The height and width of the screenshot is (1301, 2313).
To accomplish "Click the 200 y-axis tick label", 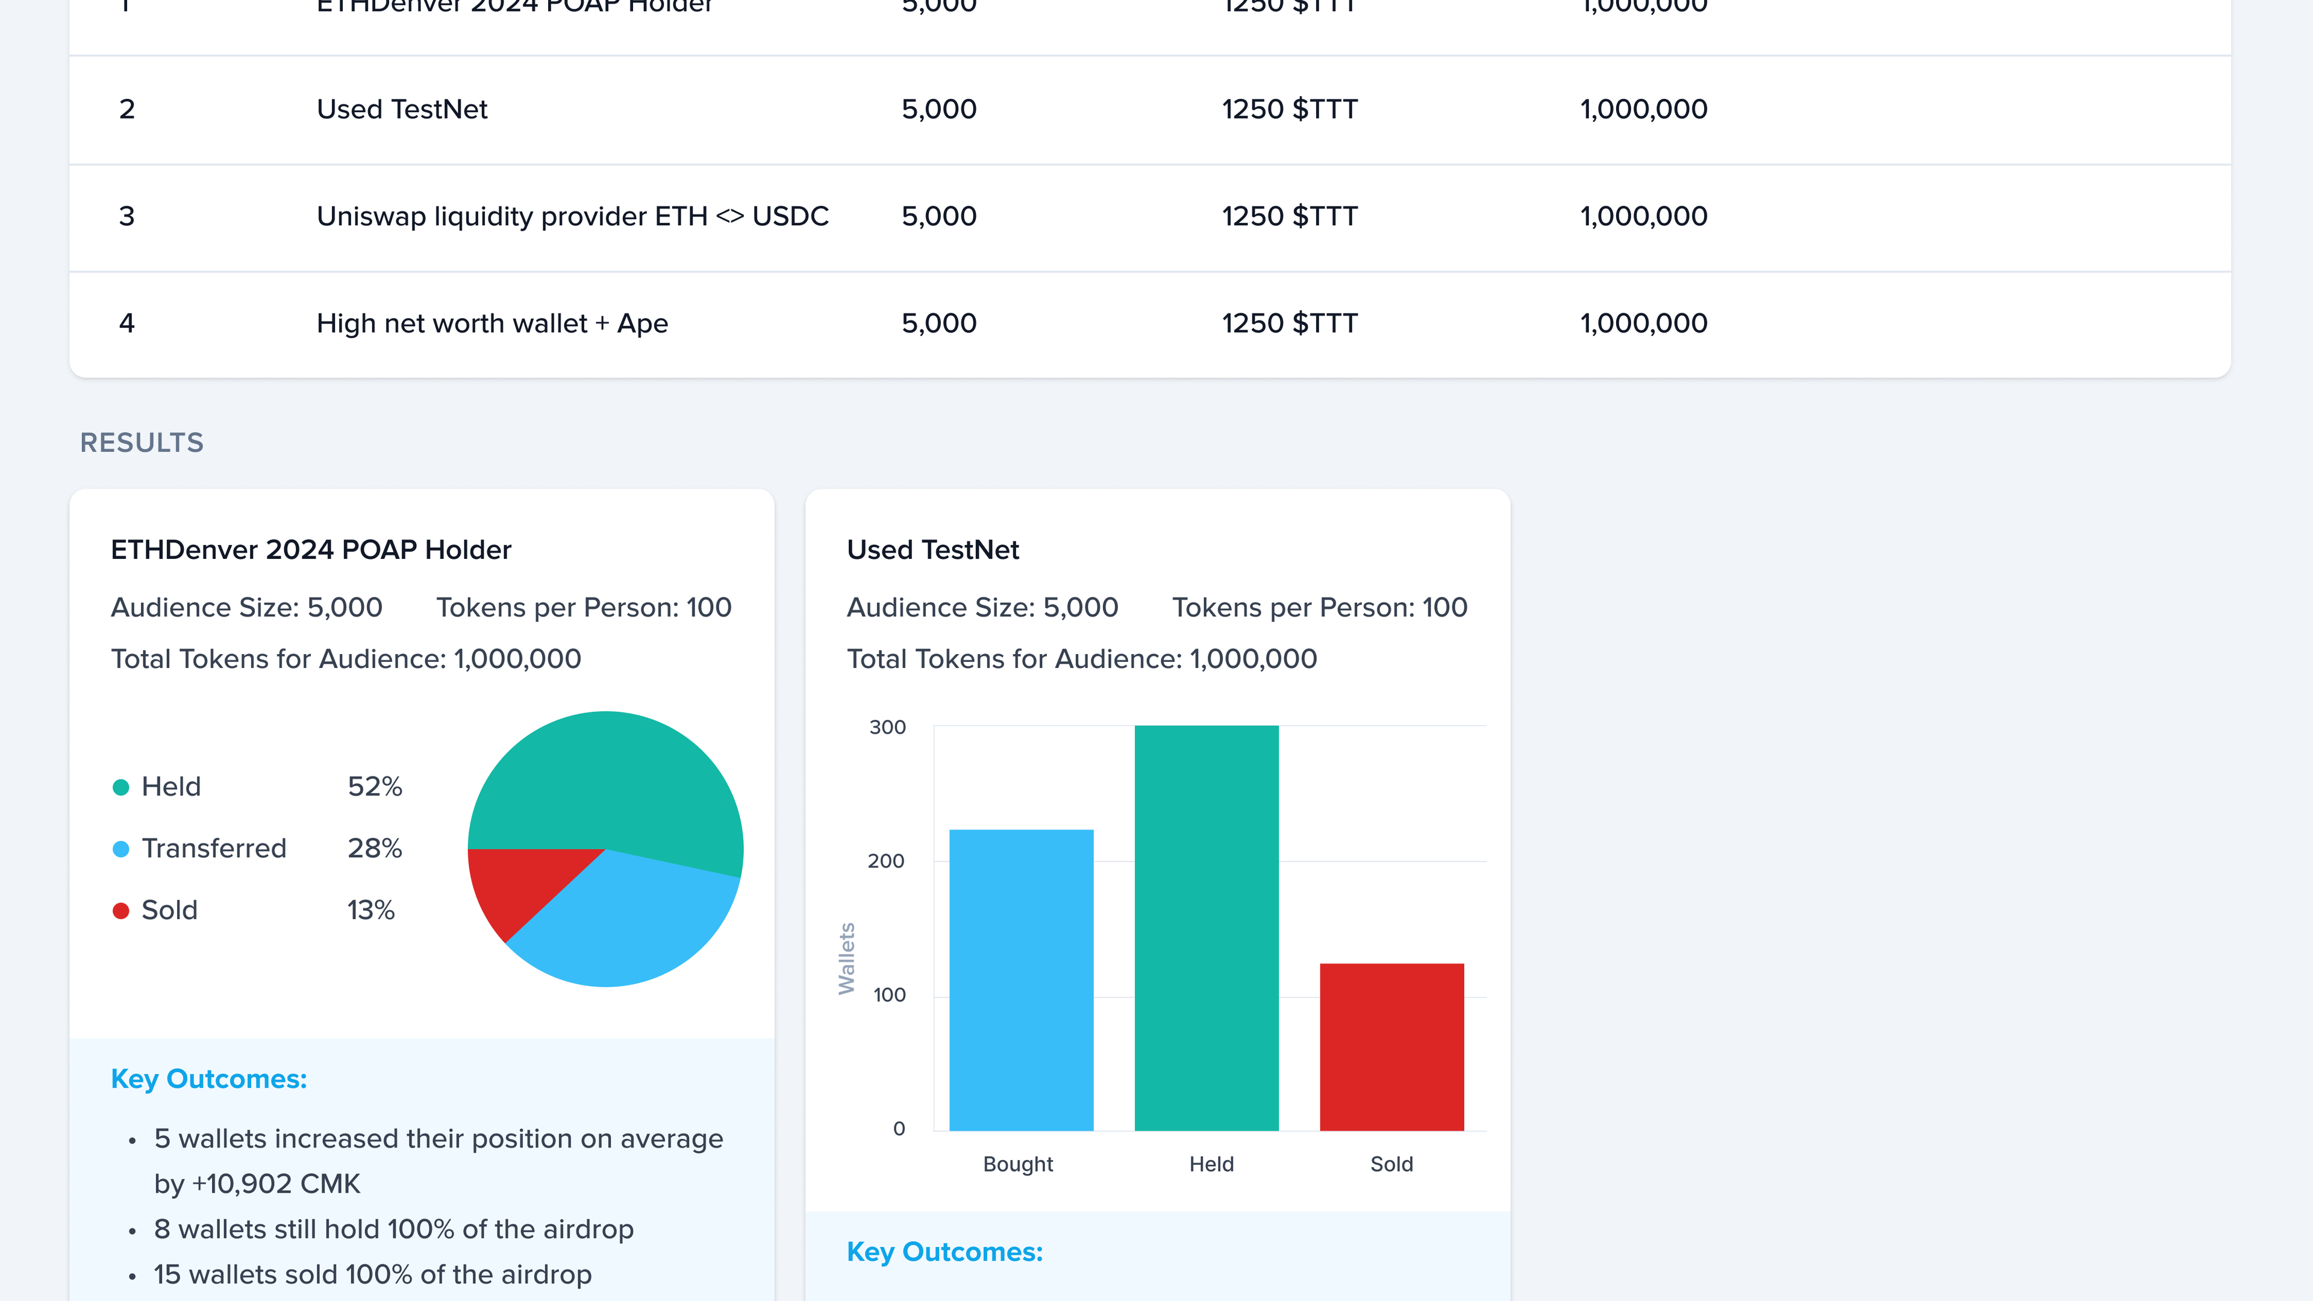I will pos(885,861).
